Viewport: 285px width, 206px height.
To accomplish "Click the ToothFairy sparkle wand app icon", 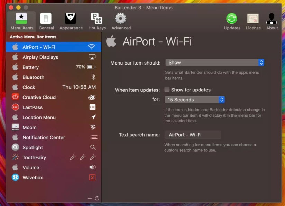I will [x=16, y=157].
